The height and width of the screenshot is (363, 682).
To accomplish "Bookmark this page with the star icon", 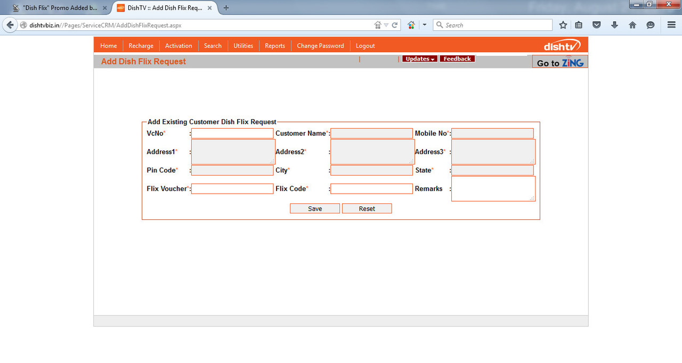I will click(563, 25).
